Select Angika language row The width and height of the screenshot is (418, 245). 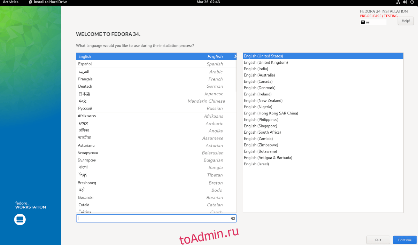156,131
